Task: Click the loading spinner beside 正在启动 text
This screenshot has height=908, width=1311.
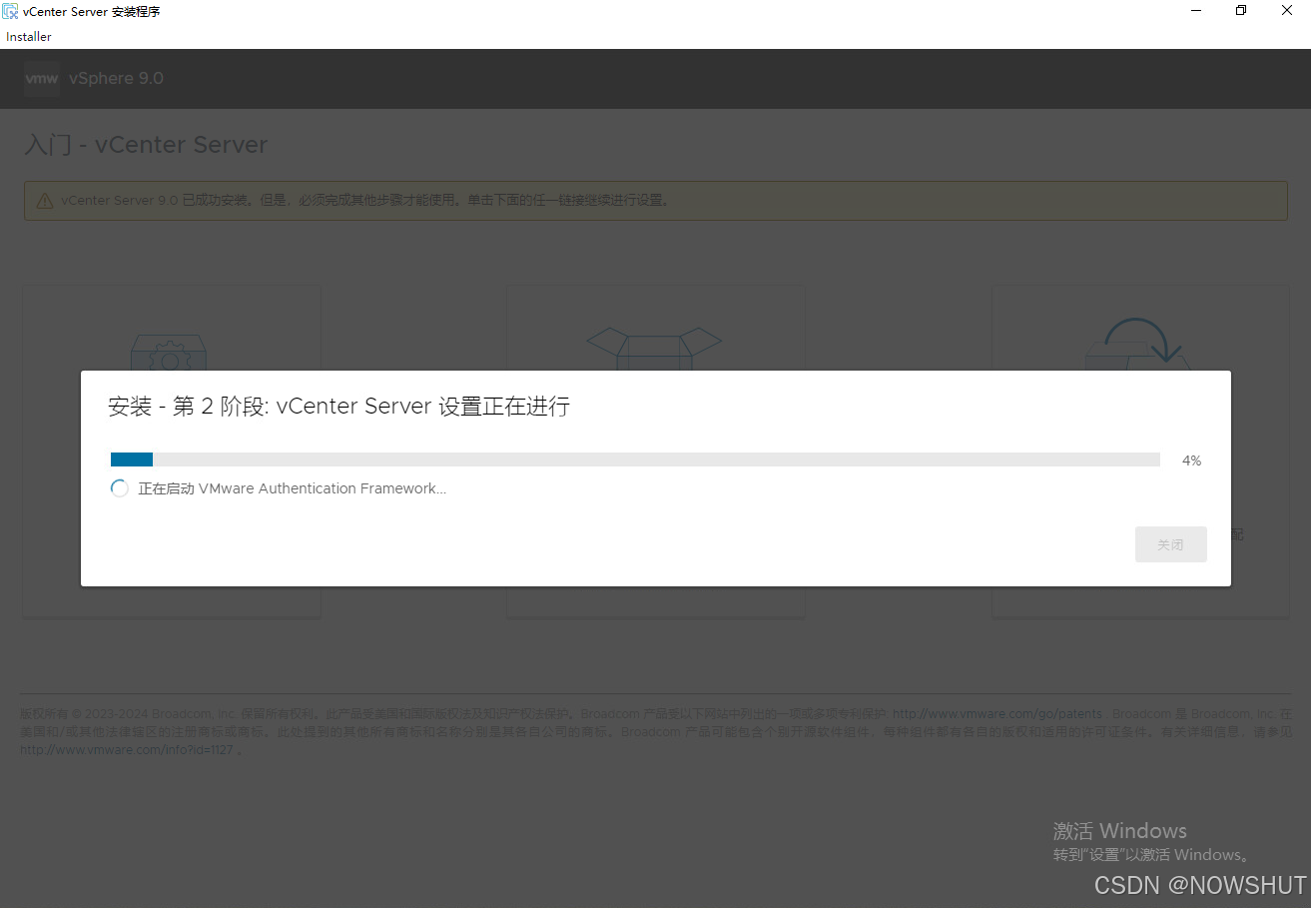Action: 120,488
